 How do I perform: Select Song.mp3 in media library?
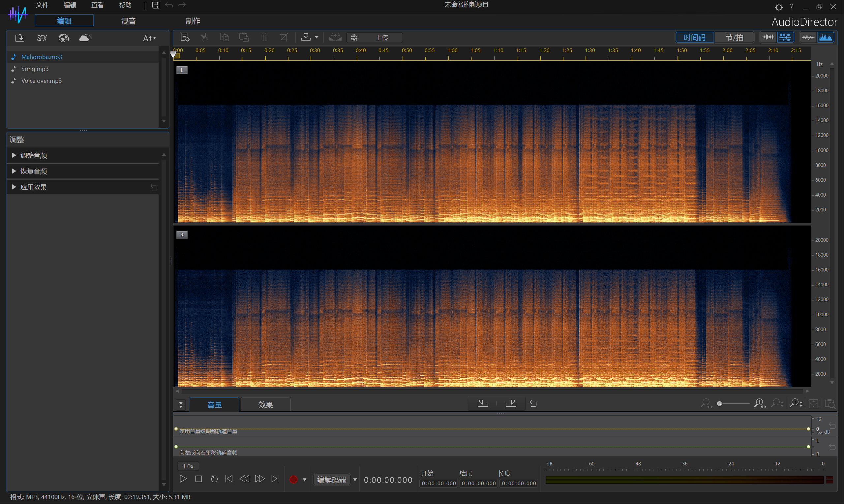tap(35, 69)
